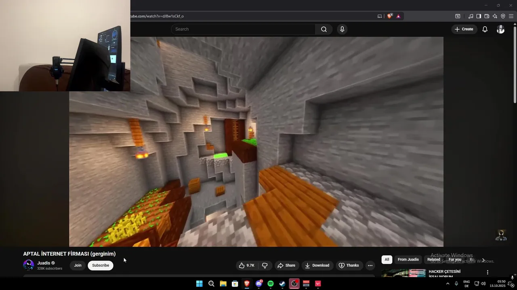The width and height of the screenshot is (517, 290).
Task: Click the Share button
Action: click(286, 265)
